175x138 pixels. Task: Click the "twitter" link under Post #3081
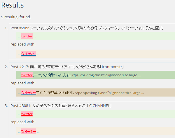point(27,114)
